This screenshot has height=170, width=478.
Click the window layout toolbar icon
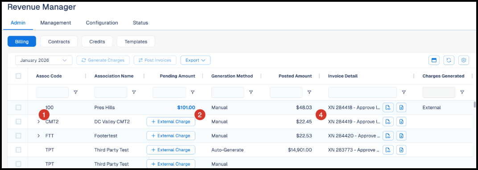tap(434, 60)
